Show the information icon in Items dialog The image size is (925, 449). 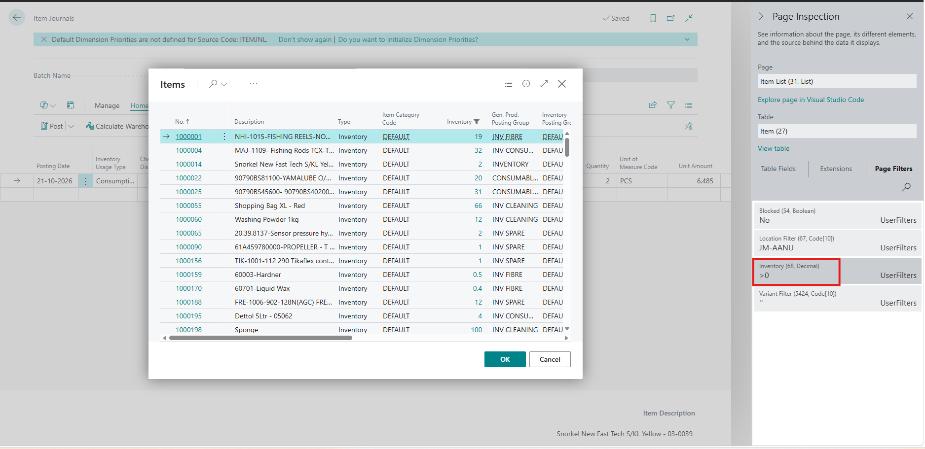point(526,84)
